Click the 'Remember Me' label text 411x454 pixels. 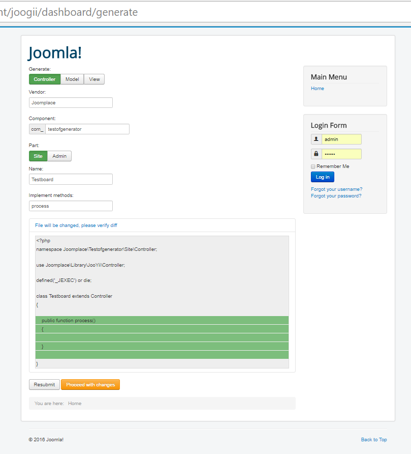[x=333, y=166]
